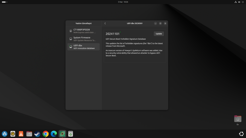The width and height of the screenshot is (246, 138).
Task: Open Google Chrome from the dock
Action: 46,134
